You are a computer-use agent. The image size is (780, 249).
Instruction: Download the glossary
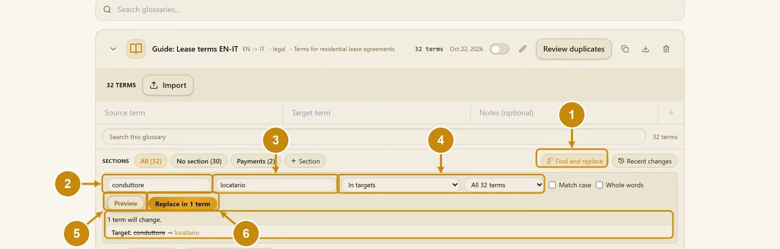(646, 49)
